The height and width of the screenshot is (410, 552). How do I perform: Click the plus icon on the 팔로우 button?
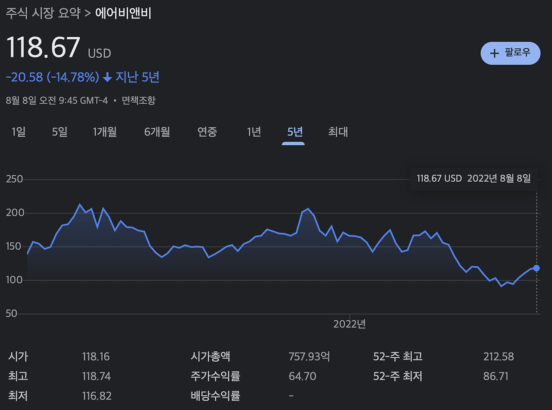tap(494, 53)
